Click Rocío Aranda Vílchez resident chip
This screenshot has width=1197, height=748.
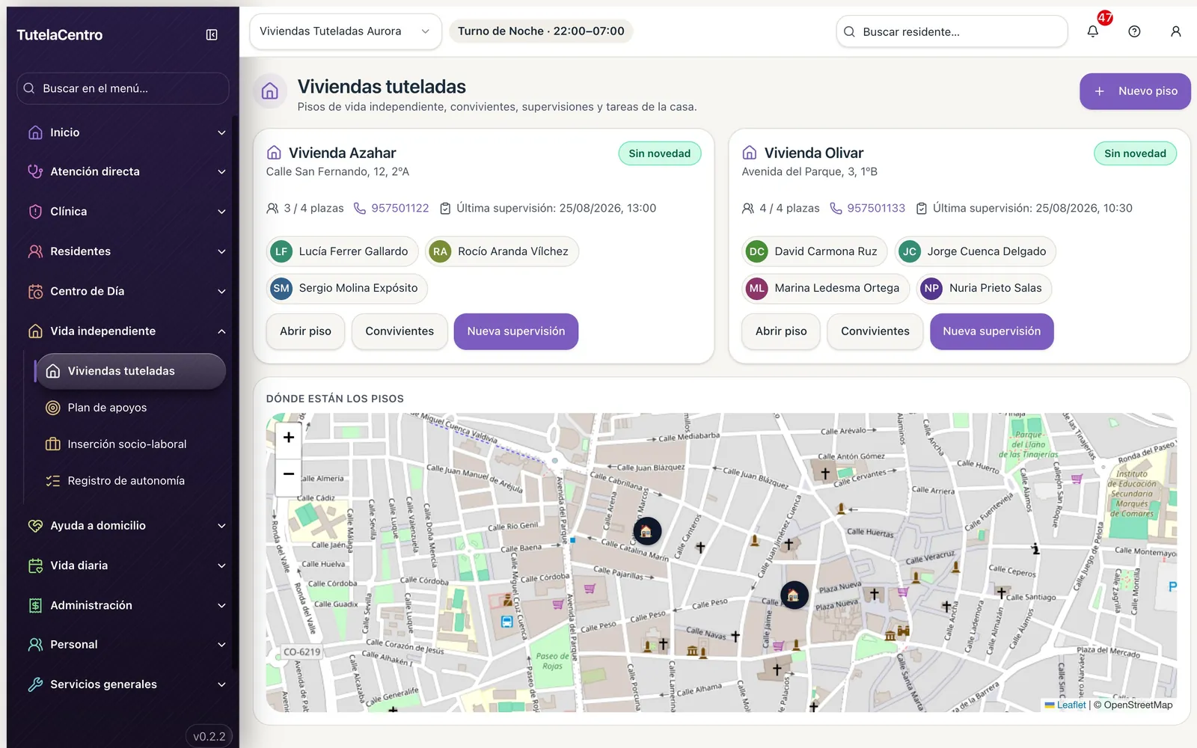(502, 251)
